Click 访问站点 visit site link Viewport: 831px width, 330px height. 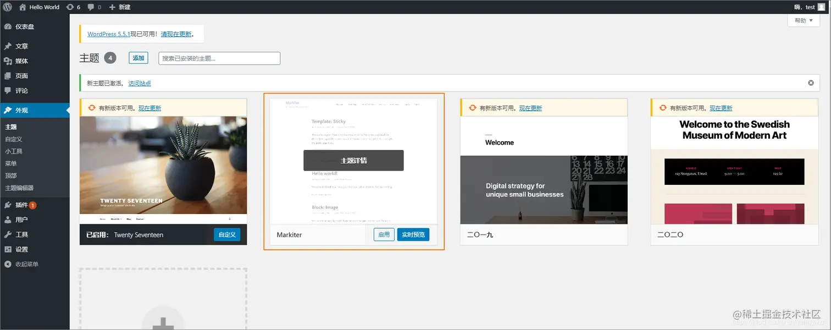click(140, 83)
